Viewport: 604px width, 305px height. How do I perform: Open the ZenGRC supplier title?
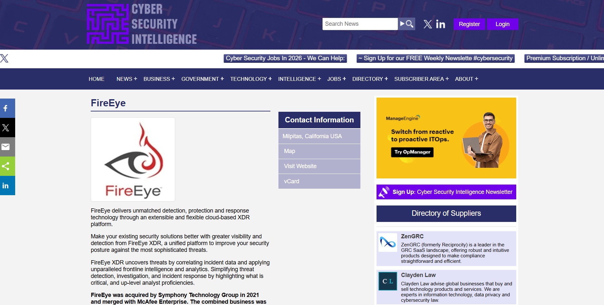(x=412, y=236)
